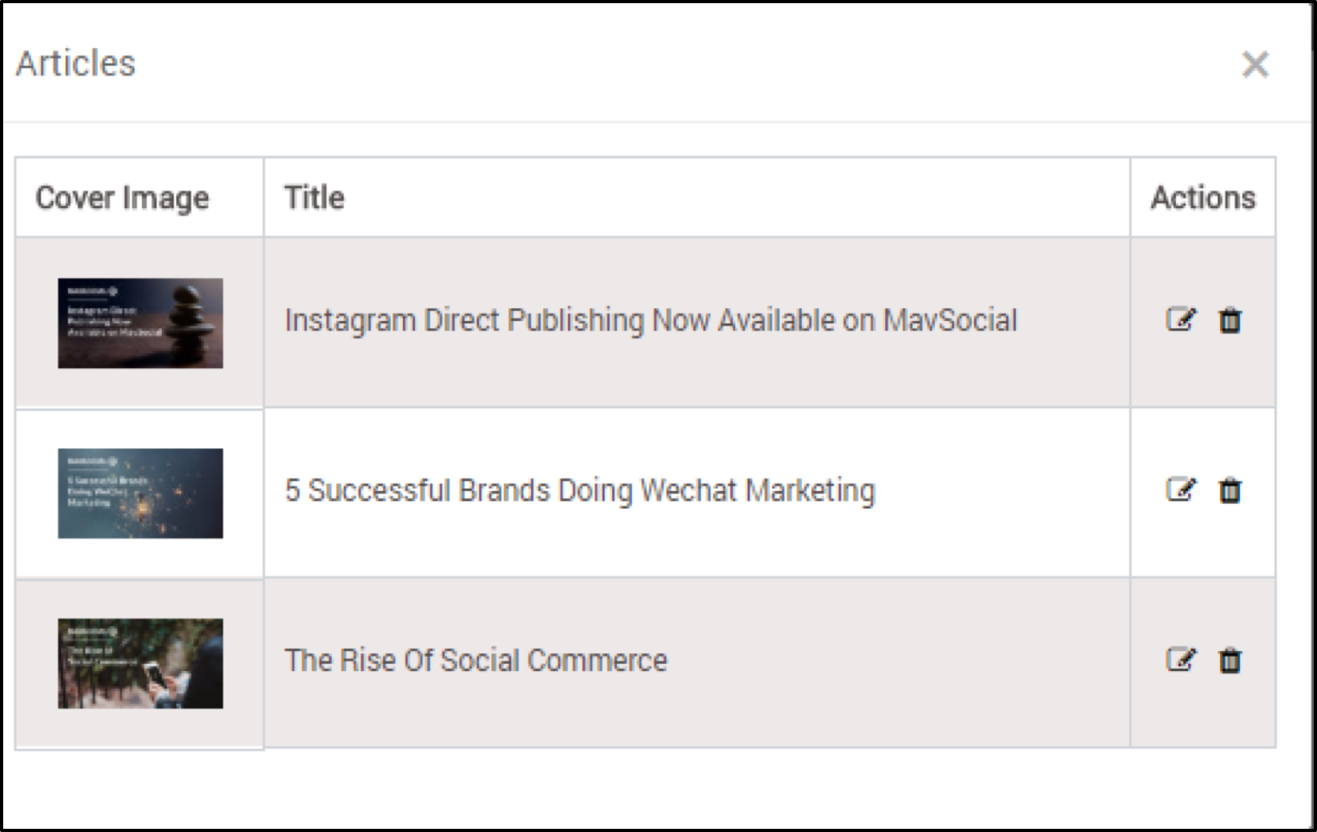Screen dimensions: 1317x832
Task: Click the Articles dialog heading text
Action: pos(76,64)
